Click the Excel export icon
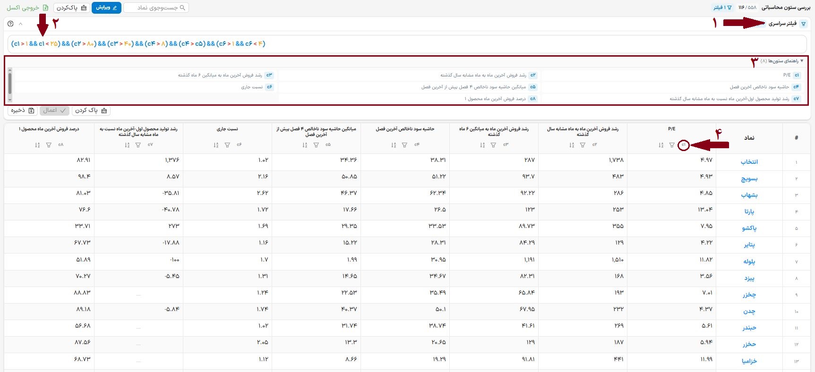 pyautogui.click(x=46, y=8)
